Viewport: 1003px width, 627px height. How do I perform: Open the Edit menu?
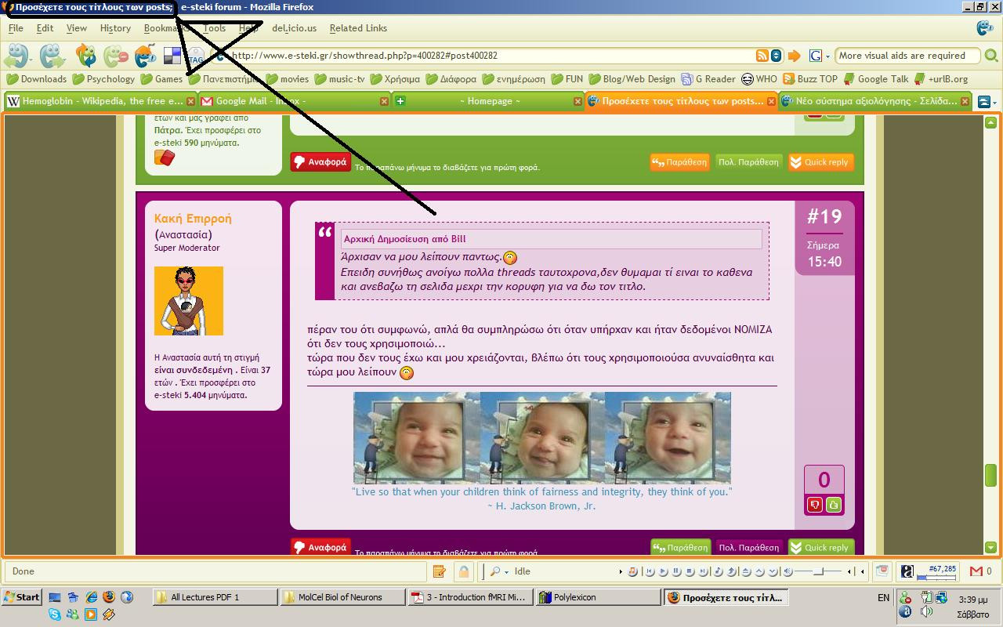45,28
